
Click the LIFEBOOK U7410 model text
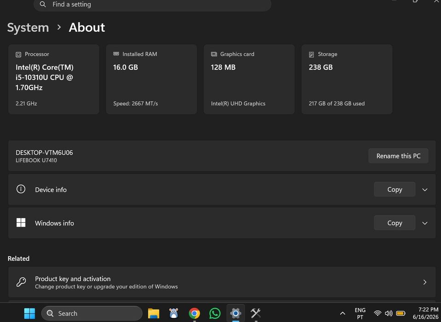click(x=36, y=161)
